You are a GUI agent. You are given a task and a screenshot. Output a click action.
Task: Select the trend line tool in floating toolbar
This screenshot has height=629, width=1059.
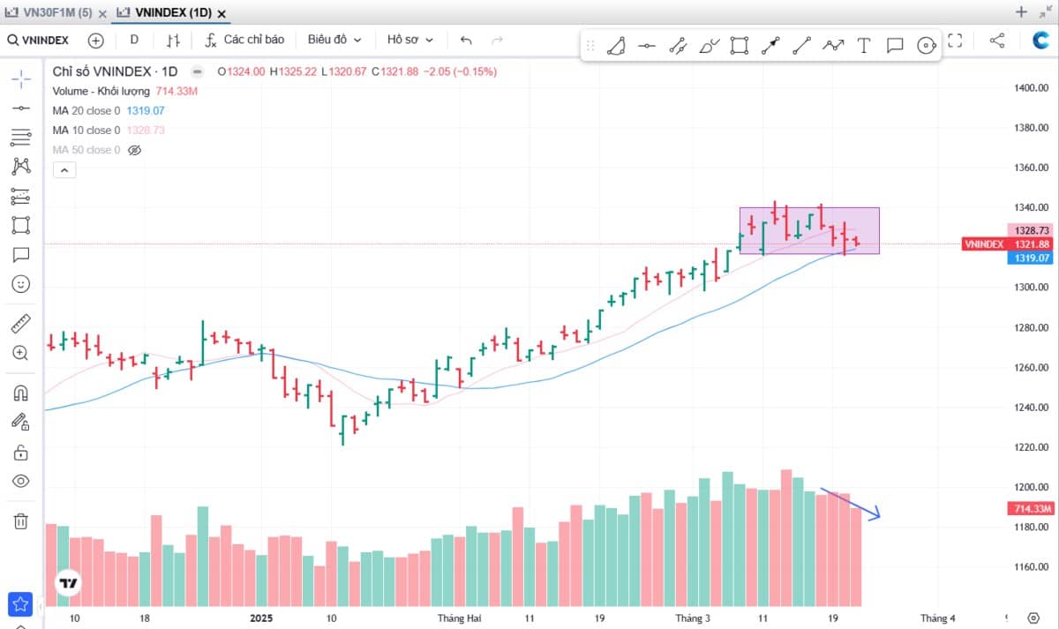801,46
